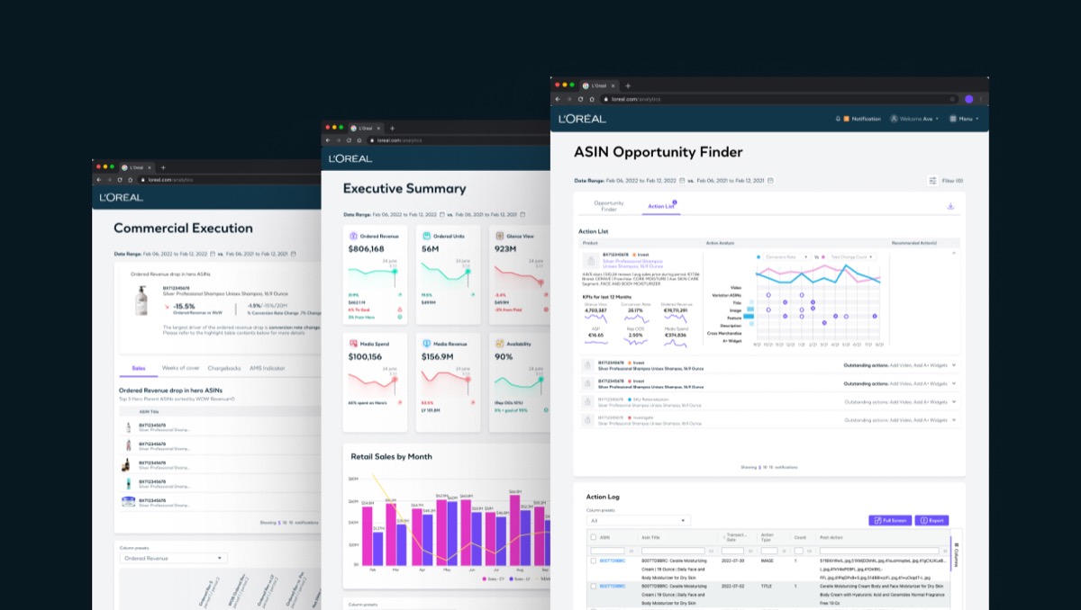Screen dimensions: 1081x610
Task: Click the browser reload icon in Commercial Execution window
Action: click(x=120, y=180)
